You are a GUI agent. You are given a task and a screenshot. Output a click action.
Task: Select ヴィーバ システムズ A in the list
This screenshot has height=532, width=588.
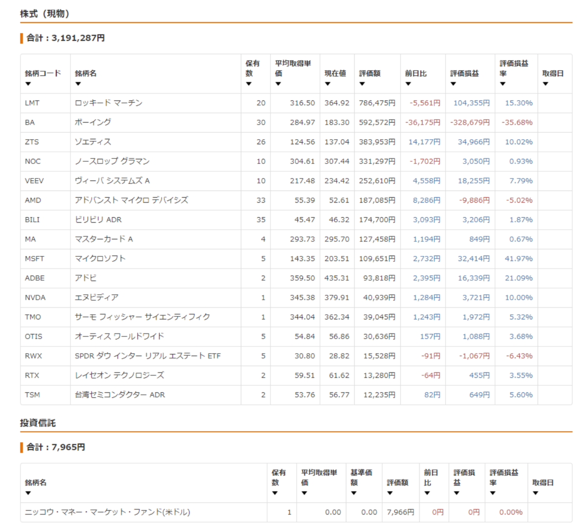point(112,181)
